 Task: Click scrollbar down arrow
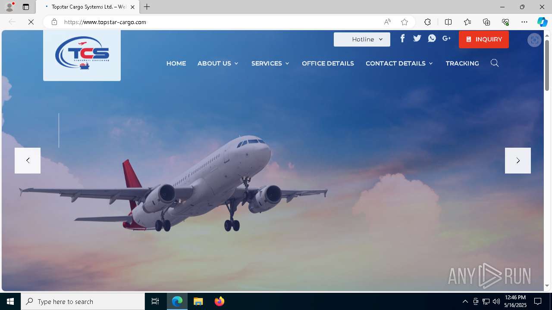547,285
